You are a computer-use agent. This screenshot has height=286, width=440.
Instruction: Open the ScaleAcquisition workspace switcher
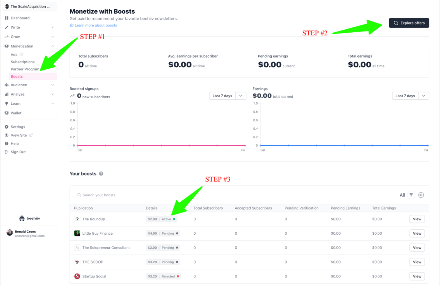(29, 6)
